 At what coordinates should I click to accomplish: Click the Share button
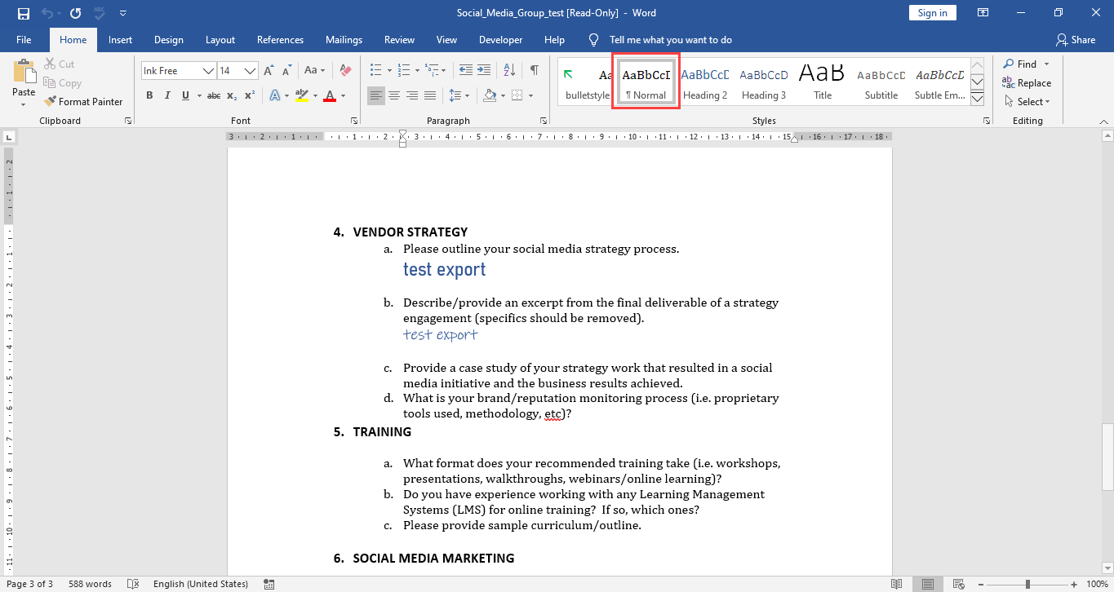click(1076, 40)
